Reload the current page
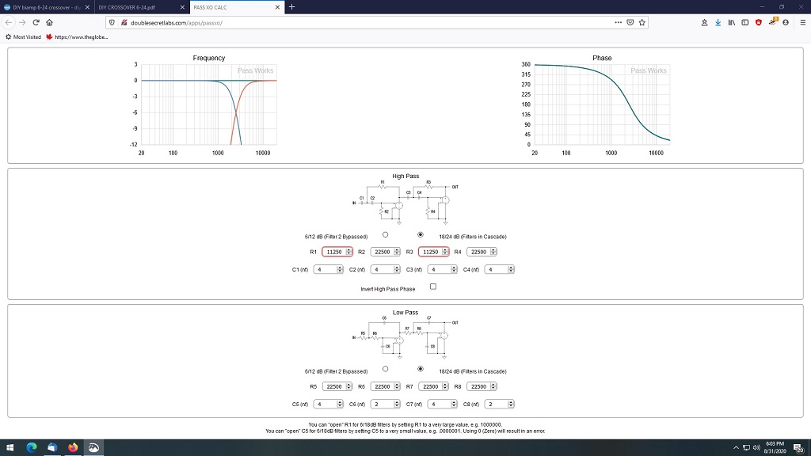This screenshot has width=811, height=456. [36, 22]
